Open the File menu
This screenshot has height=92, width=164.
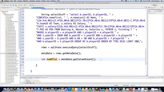tap(11, 1)
